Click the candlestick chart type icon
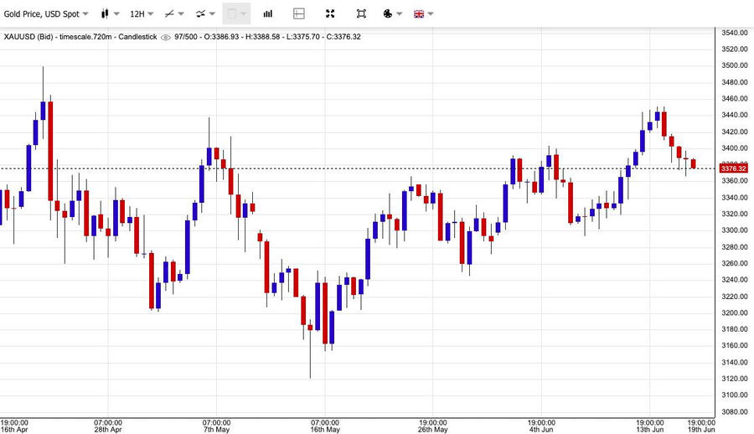 coord(105,14)
